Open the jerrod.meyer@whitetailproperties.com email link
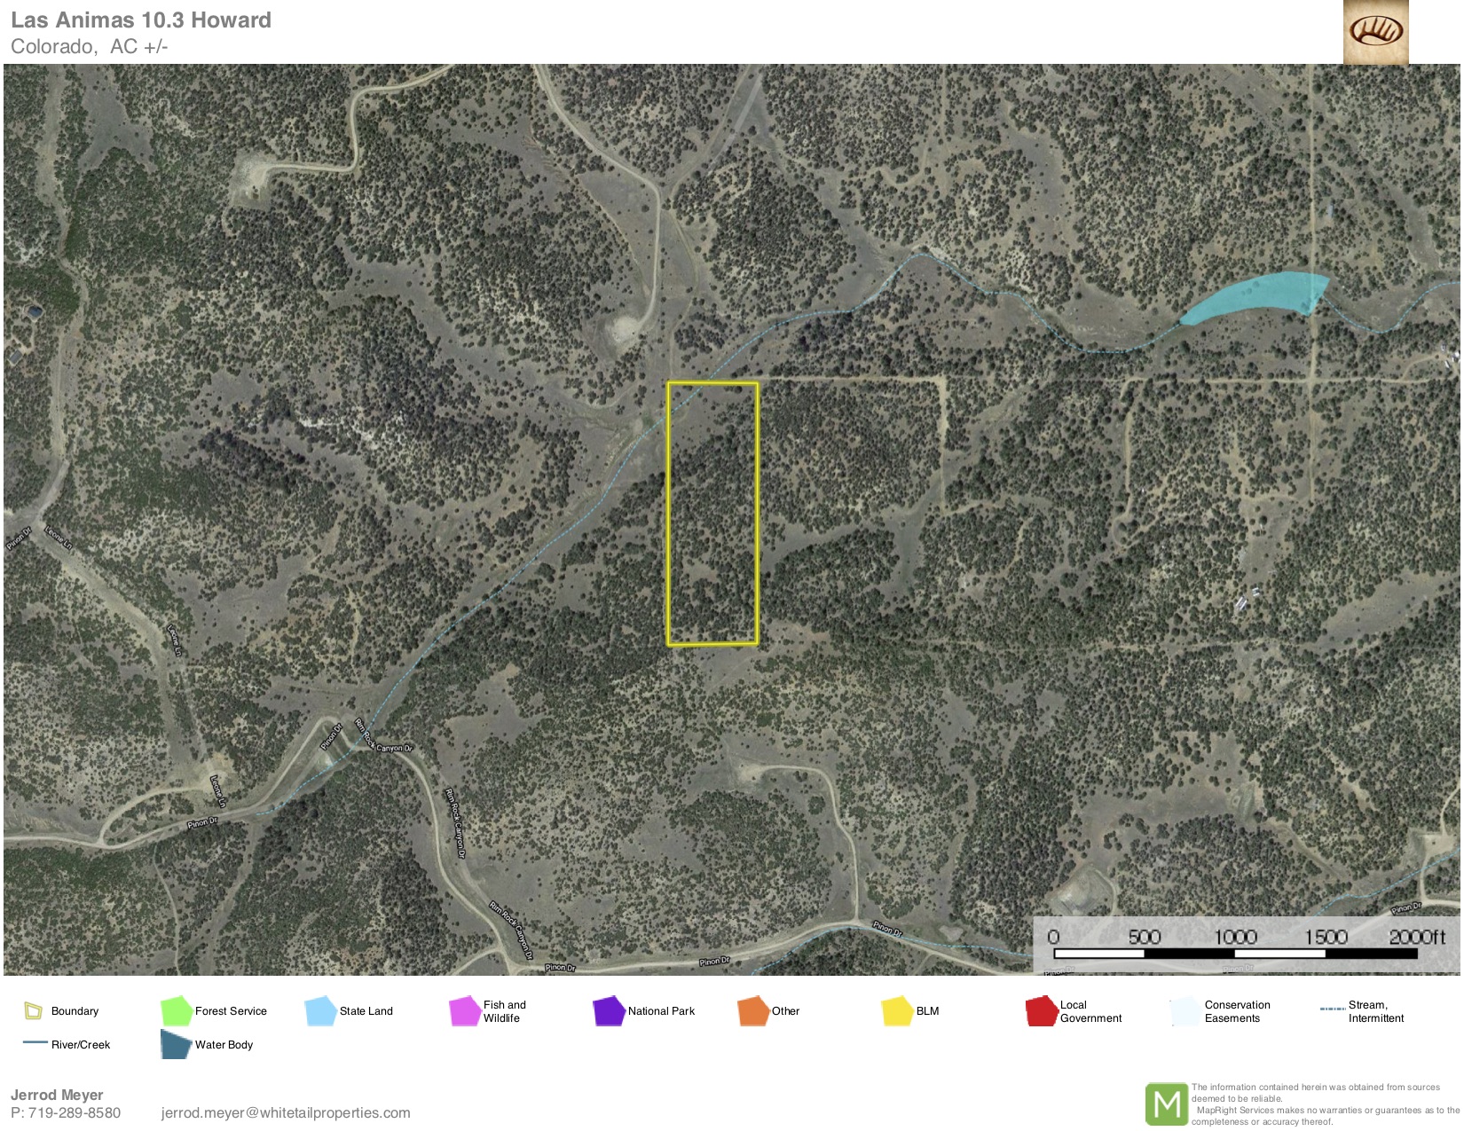This screenshot has width=1464, height=1131. pos(286,1112)
